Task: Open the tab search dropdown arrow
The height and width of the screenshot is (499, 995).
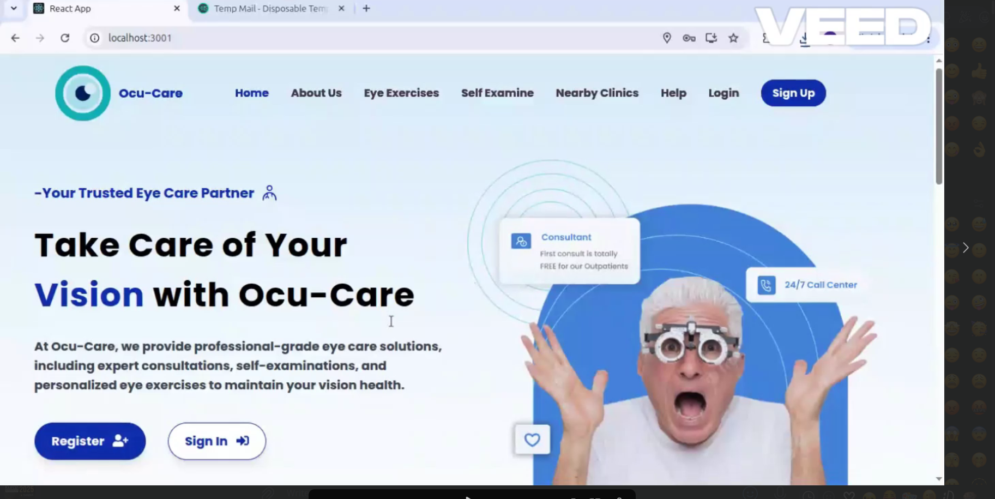Action: click(x=13, y=8)
